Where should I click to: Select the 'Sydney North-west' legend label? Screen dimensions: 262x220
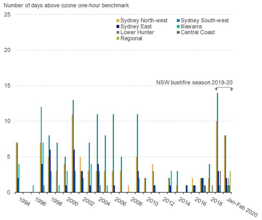tap(144, 20)
